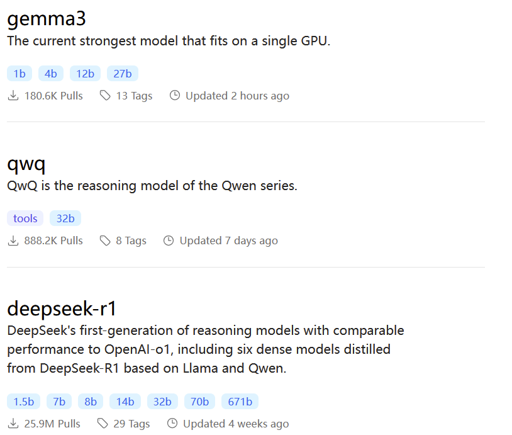The image size is (512, 435).
Task: Click the 13 Tags link for gemma3
Action: pos(134,95)
